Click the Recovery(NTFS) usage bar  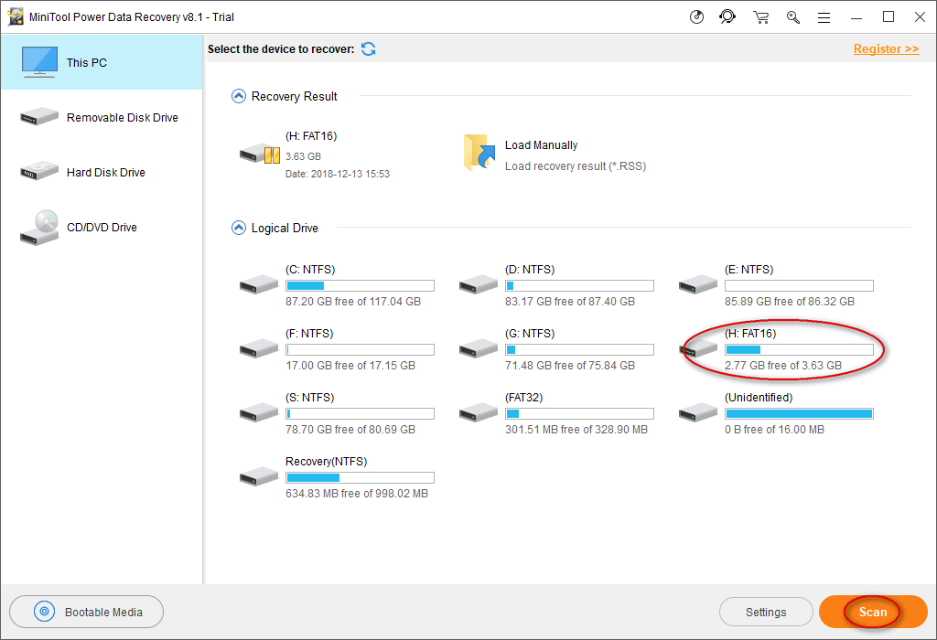tap(360, 477)
